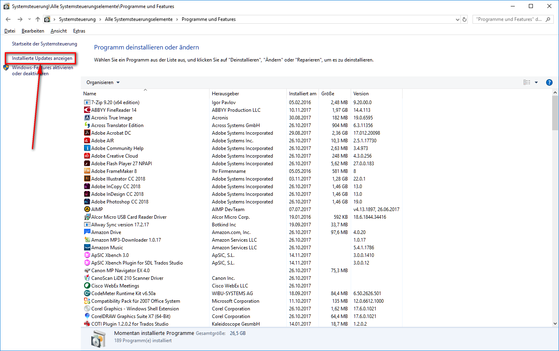Click the Adobe Acrobat DC icon

[x=87, y=133]
